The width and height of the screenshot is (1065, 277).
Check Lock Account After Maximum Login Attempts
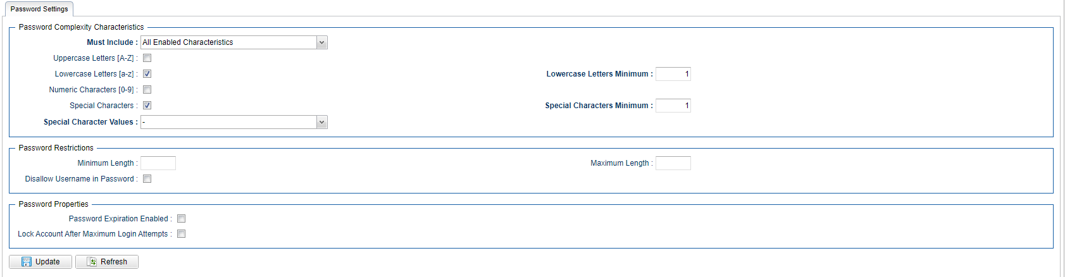pos(181,234)
